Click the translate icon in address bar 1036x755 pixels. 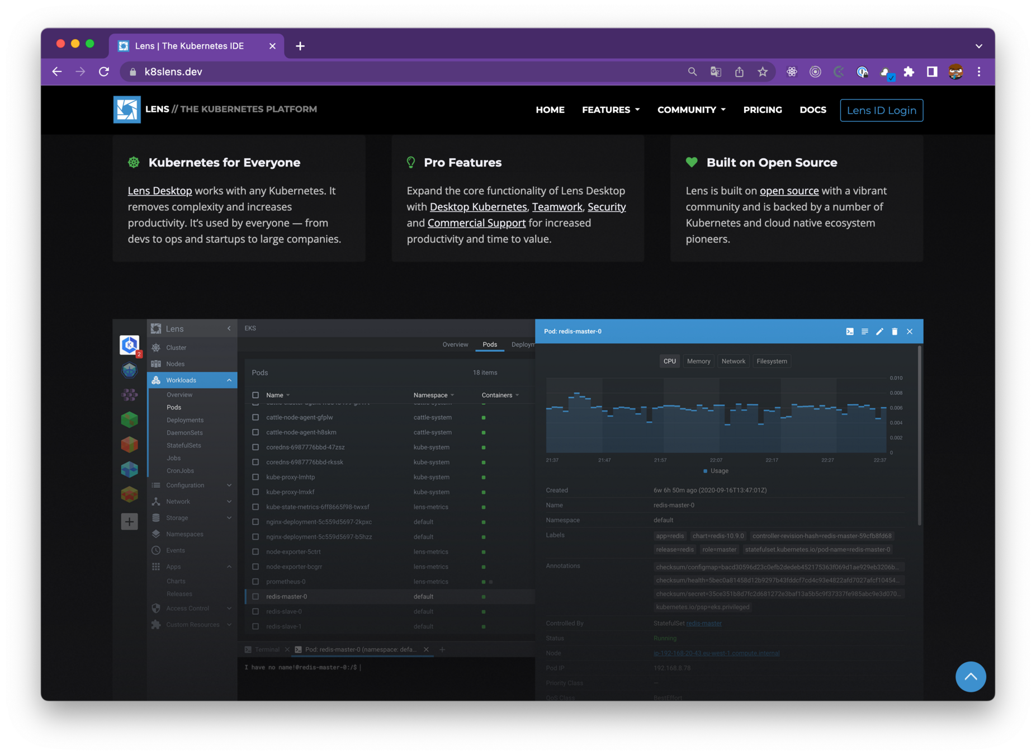point(716,72)
